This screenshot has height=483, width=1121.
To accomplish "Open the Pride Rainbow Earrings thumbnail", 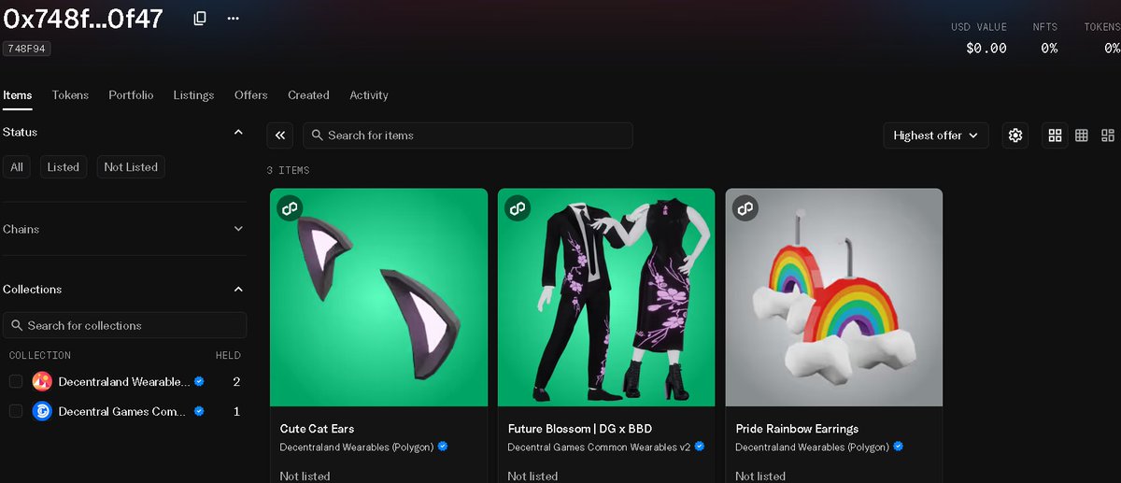I will (834, 297).
